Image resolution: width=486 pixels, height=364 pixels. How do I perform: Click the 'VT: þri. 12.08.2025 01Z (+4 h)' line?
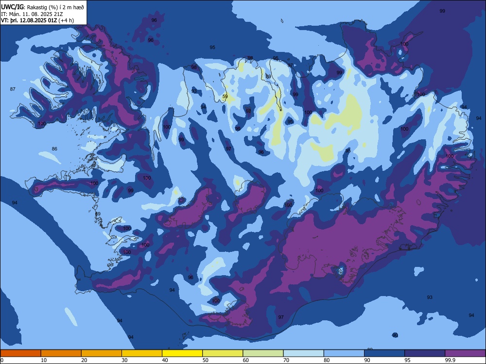click(37, 20)
